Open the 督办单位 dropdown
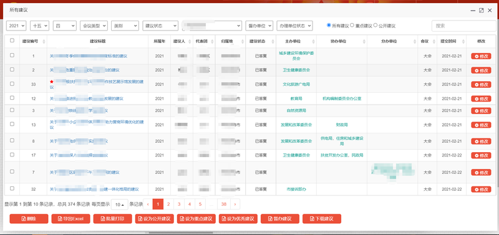The width and height of the screenshot is (499, 235). [x=259, y=26]
